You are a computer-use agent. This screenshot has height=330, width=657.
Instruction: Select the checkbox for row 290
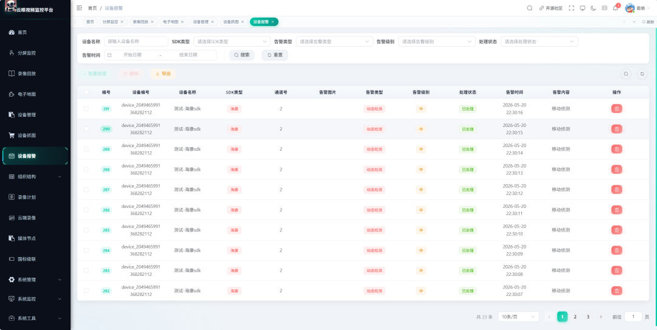tap(86, 129)
